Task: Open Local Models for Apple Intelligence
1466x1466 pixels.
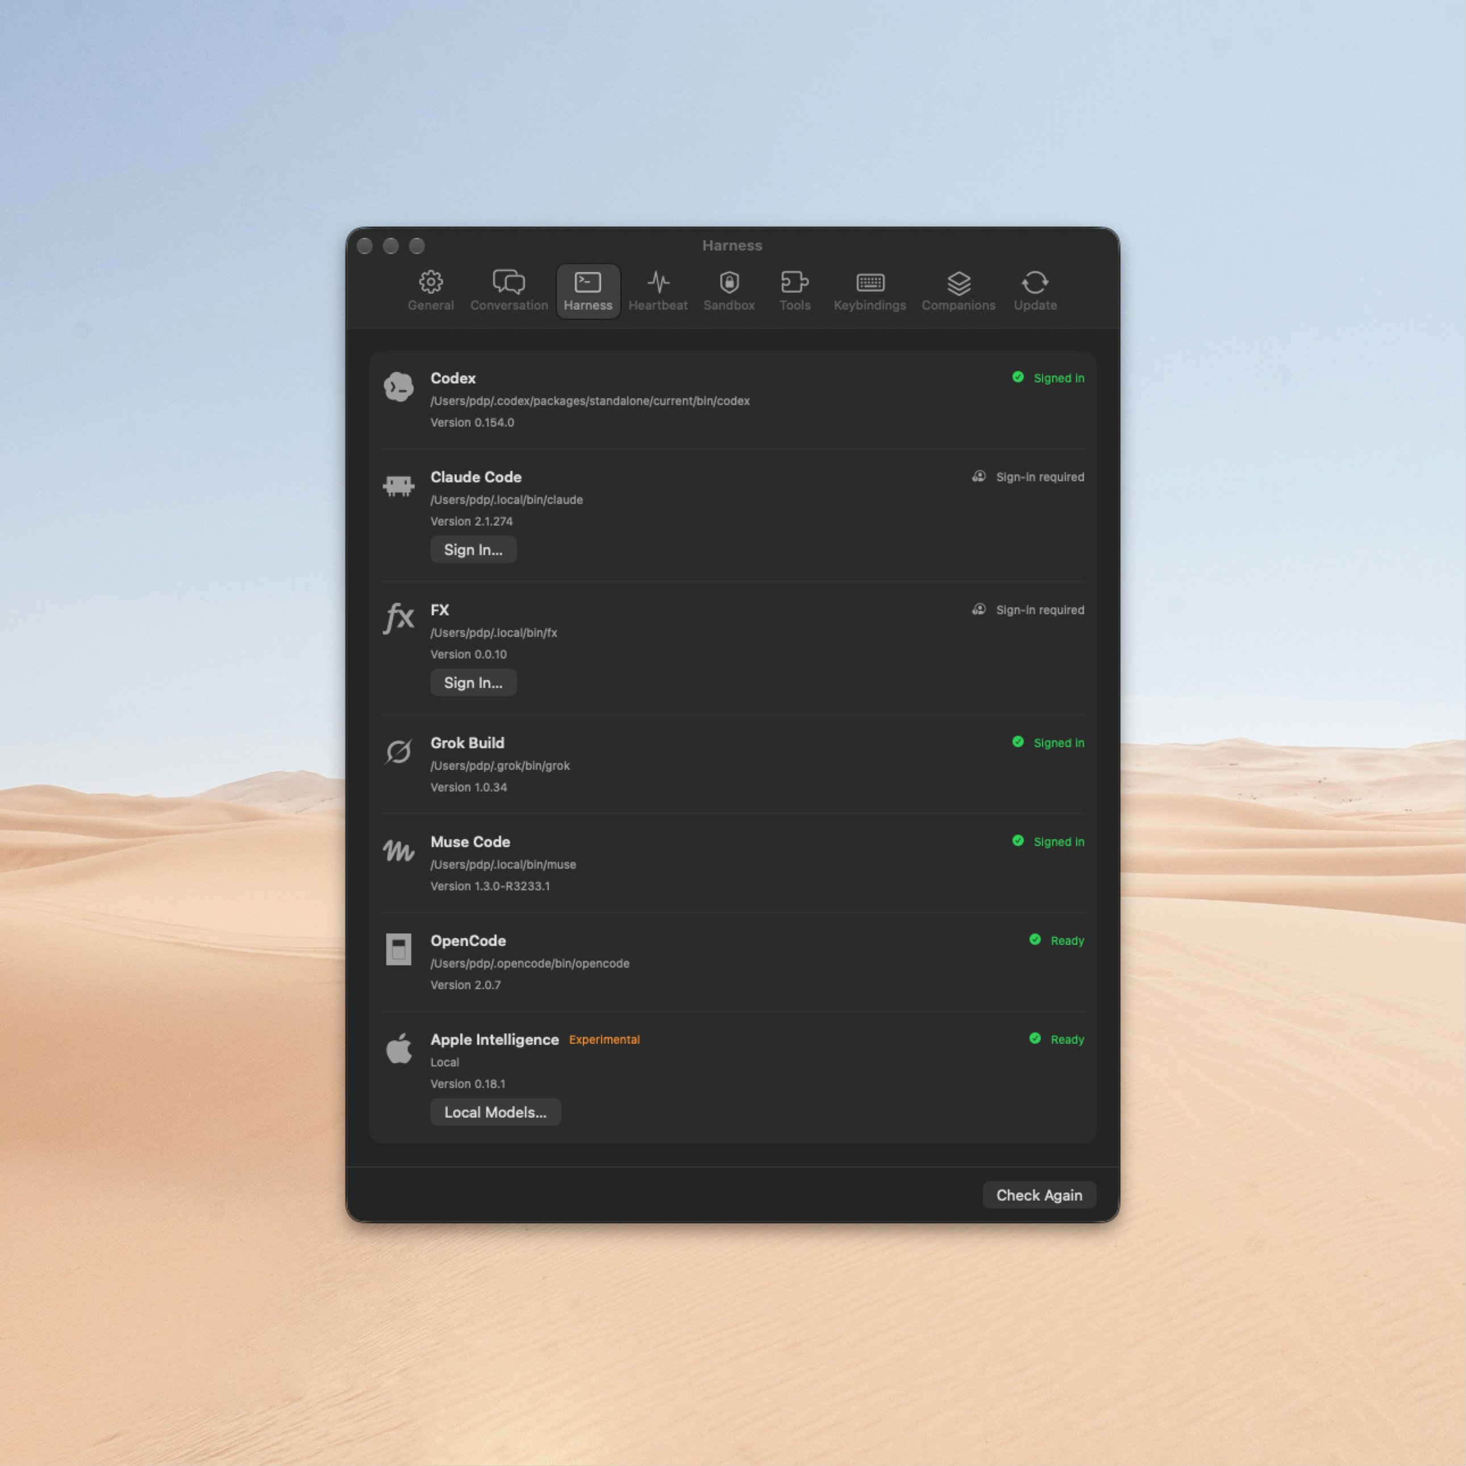Action: coord(495,1111)
